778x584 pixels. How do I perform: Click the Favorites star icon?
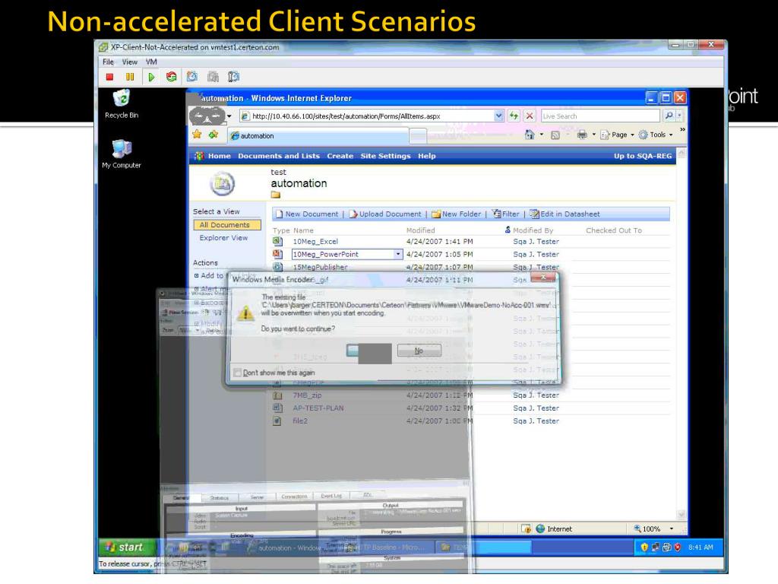pyautogui.click(x=197, y=135)
